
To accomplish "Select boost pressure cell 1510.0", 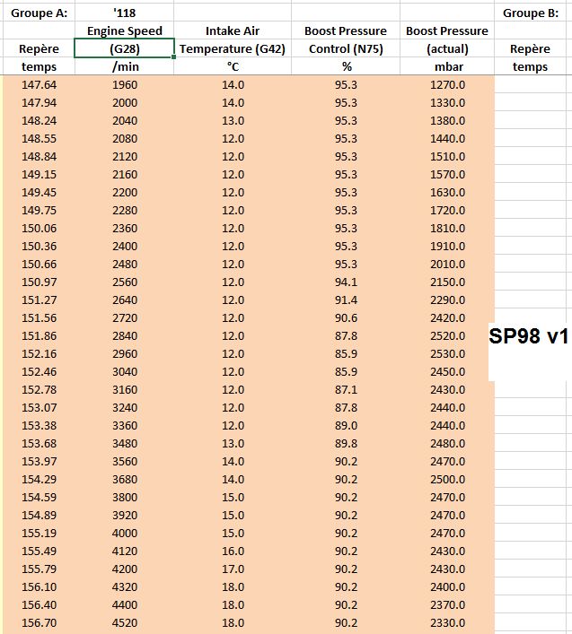I will [447, 156].
